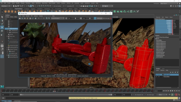Activate the Paint selection brush tool

(x=2, y=24)
